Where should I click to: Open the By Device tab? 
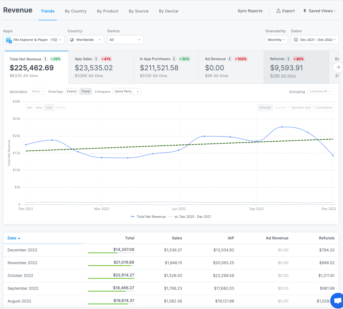pos(169,11)
